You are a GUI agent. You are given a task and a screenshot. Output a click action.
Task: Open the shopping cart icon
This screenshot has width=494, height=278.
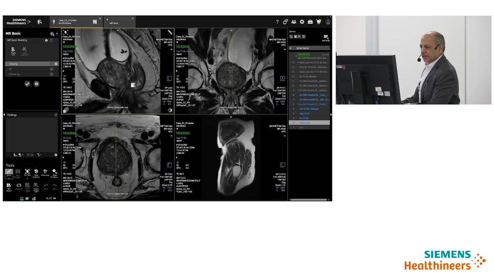pos(318,22)
